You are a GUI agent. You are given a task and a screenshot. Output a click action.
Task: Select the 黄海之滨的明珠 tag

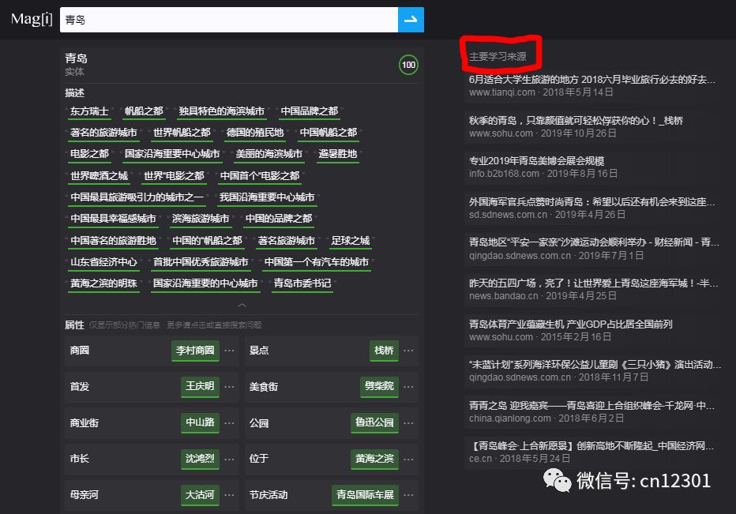103,283
